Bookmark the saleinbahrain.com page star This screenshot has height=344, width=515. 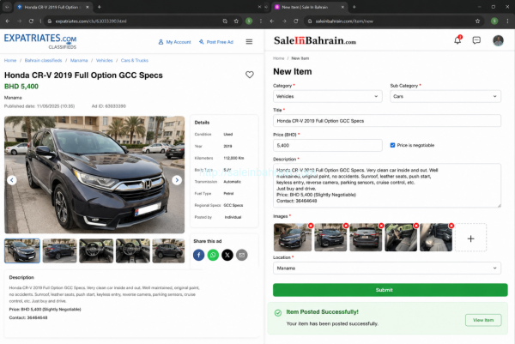[477, 21]
